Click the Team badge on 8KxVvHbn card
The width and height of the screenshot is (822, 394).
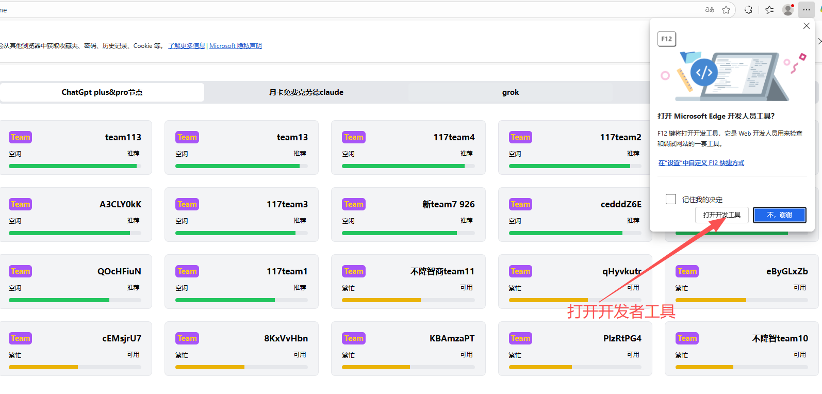tap(187, 338)
